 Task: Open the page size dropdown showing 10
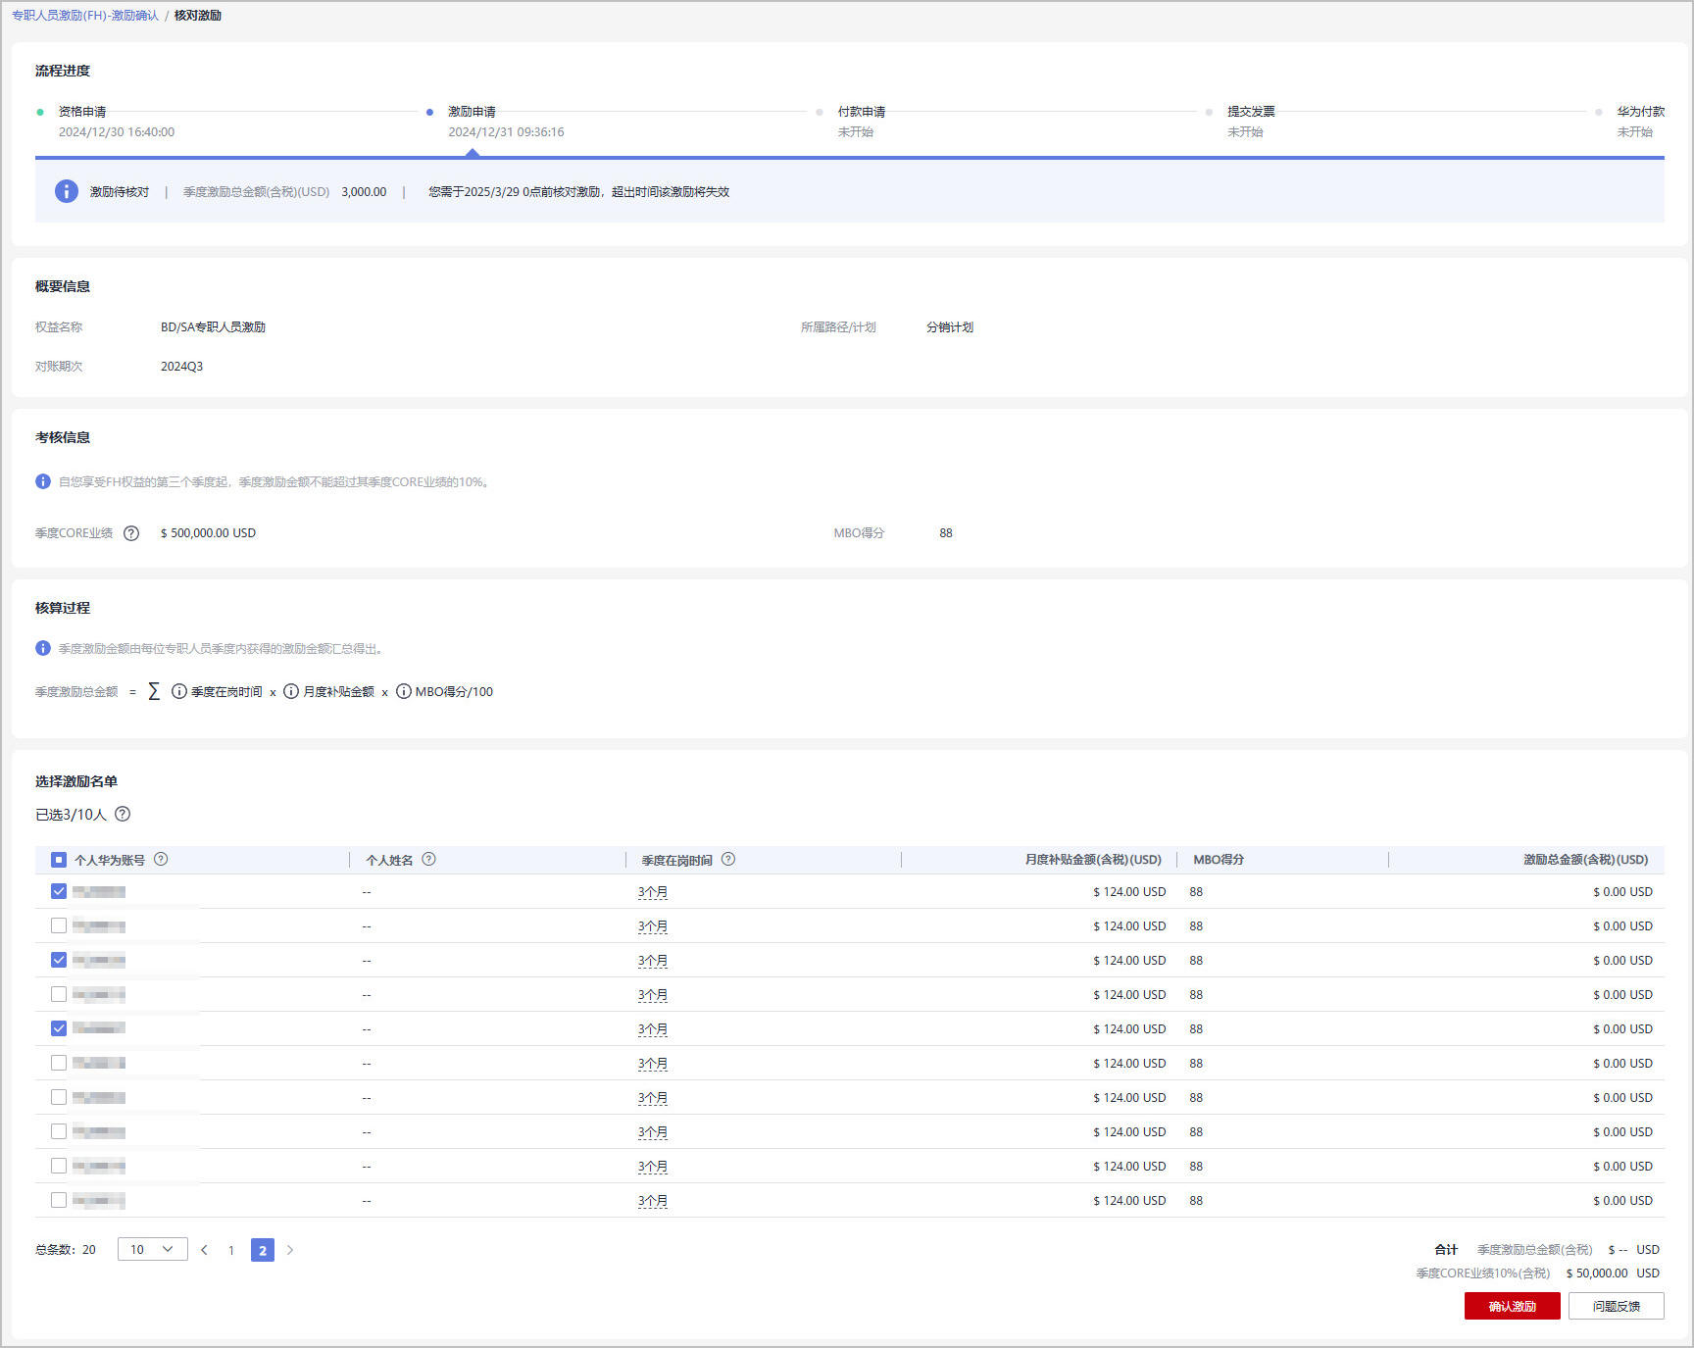(x=152, y=1249)
